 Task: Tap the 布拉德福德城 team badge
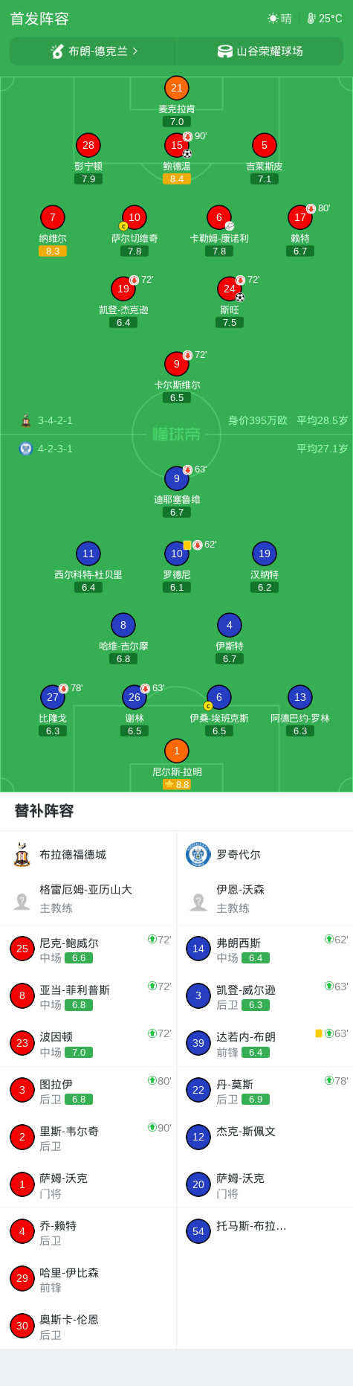coord(22,854)
